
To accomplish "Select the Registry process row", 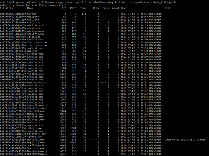I will [80, 17].
